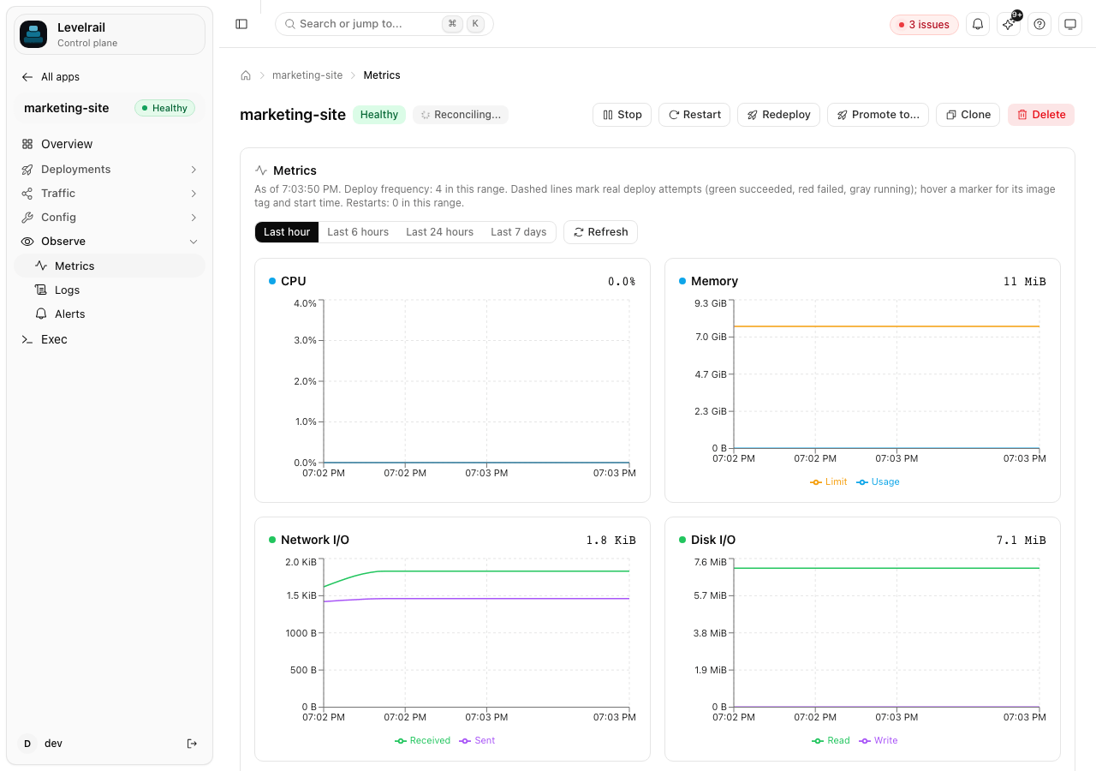Click the log out icon beside dev
The height and width of the screenshot is (771, 1096).
[x=192, y=744]
